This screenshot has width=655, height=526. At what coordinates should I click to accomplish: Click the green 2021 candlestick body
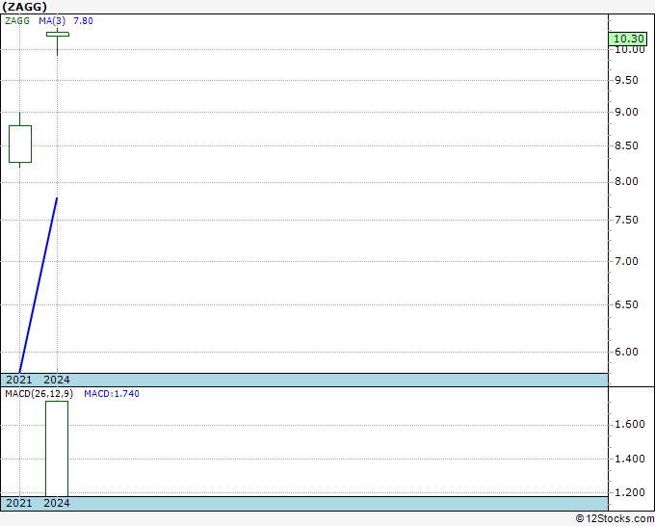tap(20, 144)
